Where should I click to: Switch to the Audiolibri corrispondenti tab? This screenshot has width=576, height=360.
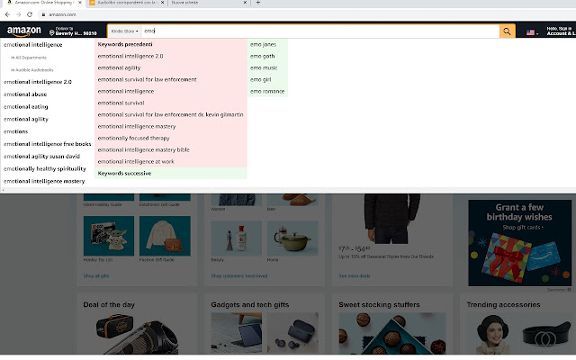click(x=127, y=2)
